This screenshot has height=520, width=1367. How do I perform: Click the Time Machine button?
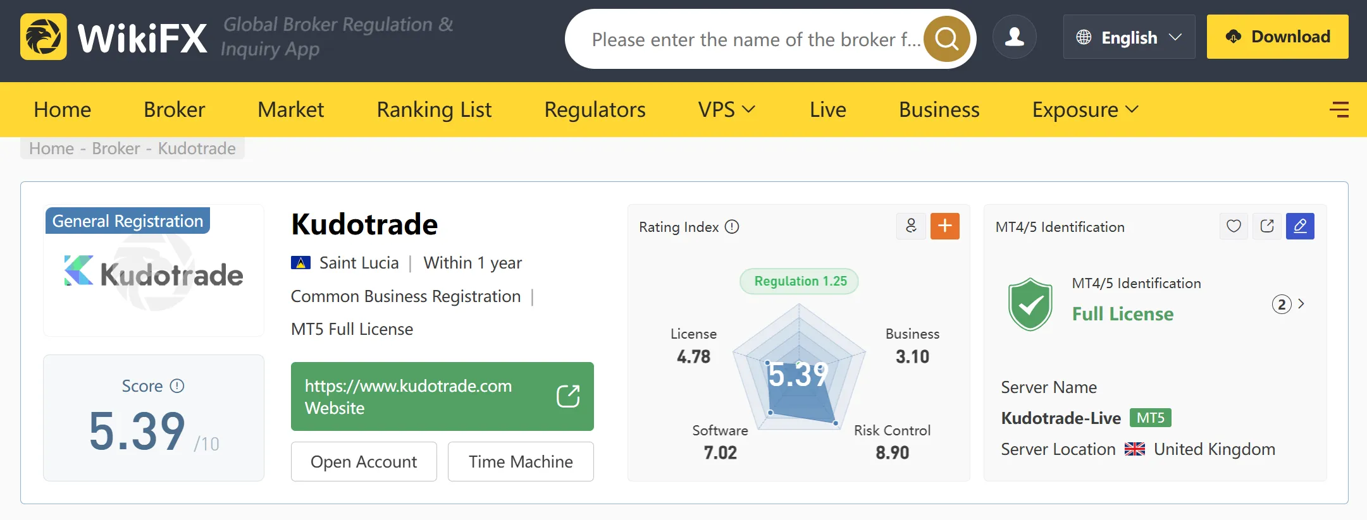pos(521,462)
